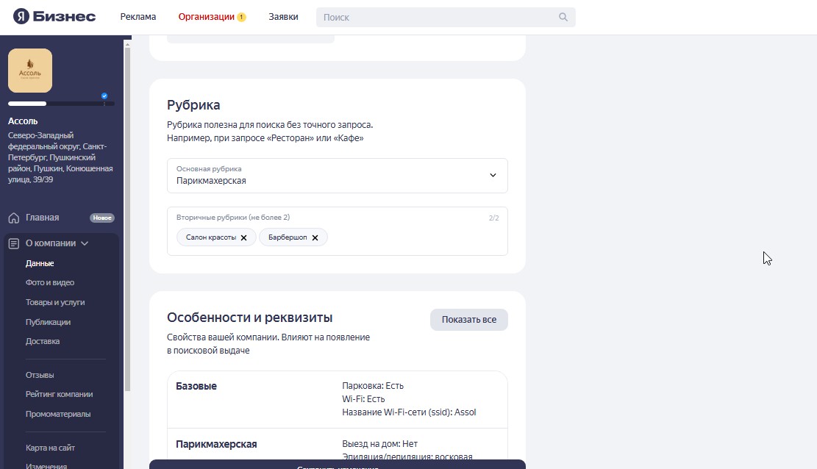Click the blue verified badge icon
The height and width of the screenshot is (469, 817).
[104, 96]
